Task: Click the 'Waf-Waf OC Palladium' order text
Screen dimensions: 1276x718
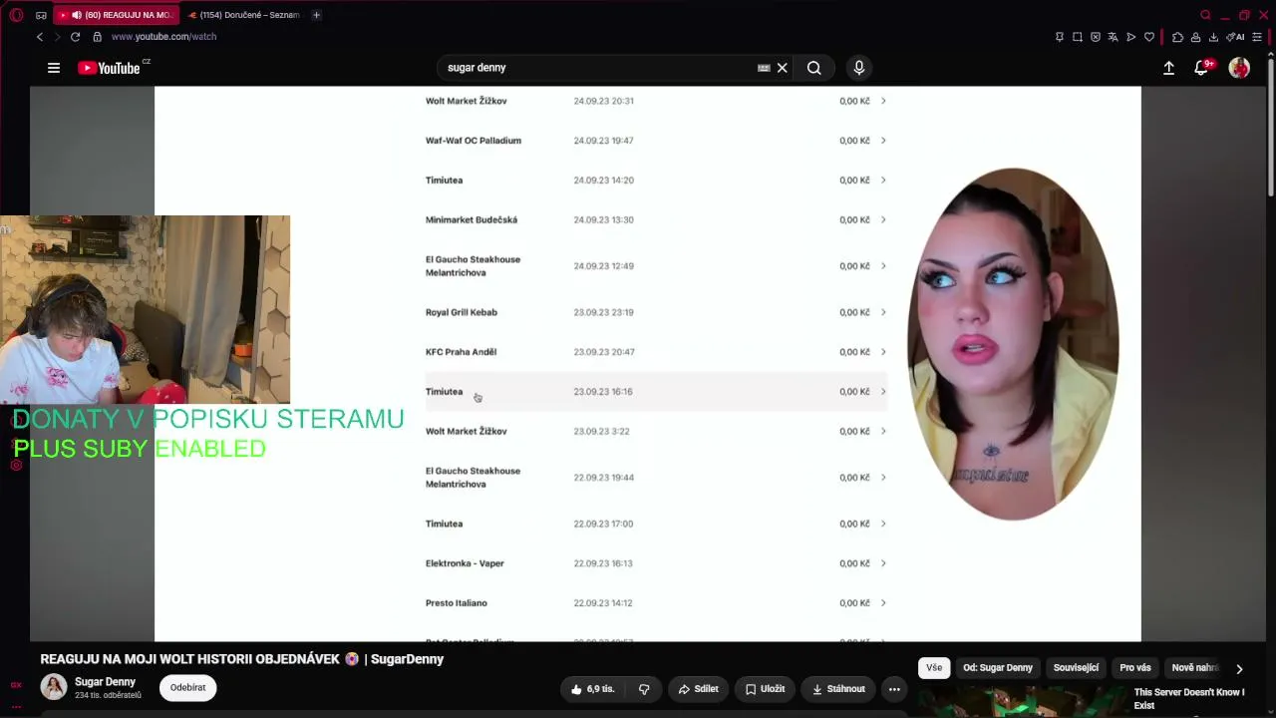Action: (x=474, y=141)
